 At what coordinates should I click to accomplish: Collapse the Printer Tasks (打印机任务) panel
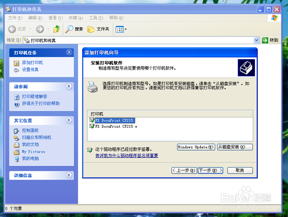coord(69,52)
